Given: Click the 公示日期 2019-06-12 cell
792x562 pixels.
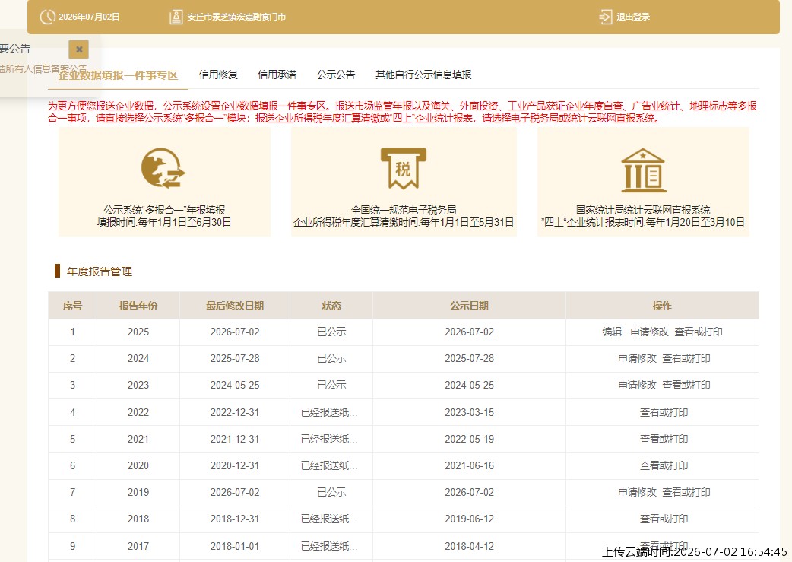Looking at the screenshot, I should pos(469,519).
